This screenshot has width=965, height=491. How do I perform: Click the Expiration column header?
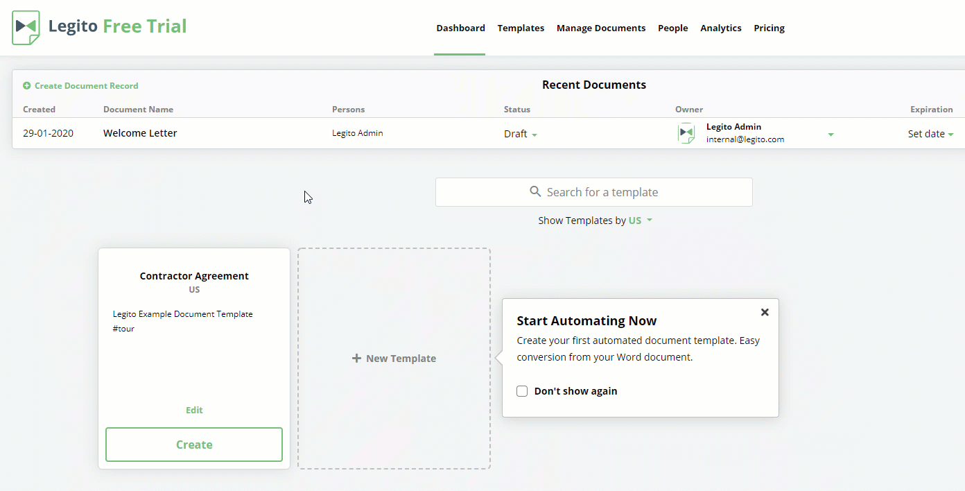click(932, 110)
